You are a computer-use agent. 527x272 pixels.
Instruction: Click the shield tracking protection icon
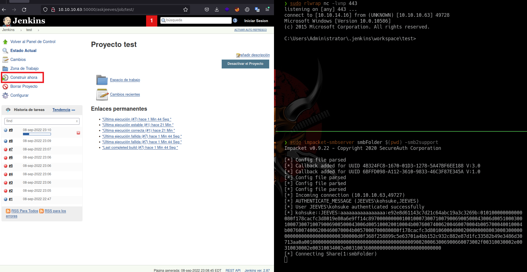pyautogui.click(x=45, y=10)
